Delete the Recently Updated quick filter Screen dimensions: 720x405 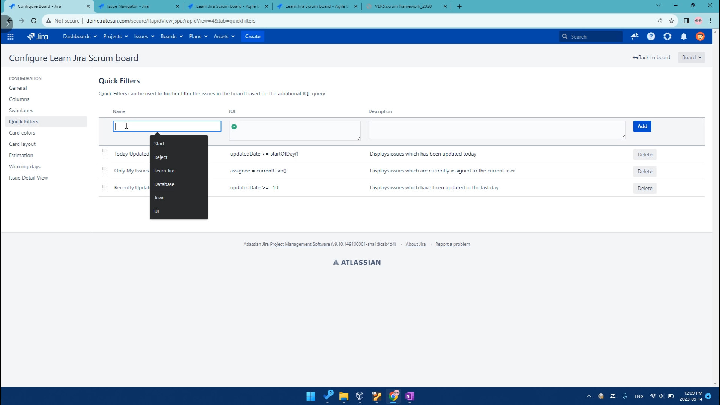point(645,188)
